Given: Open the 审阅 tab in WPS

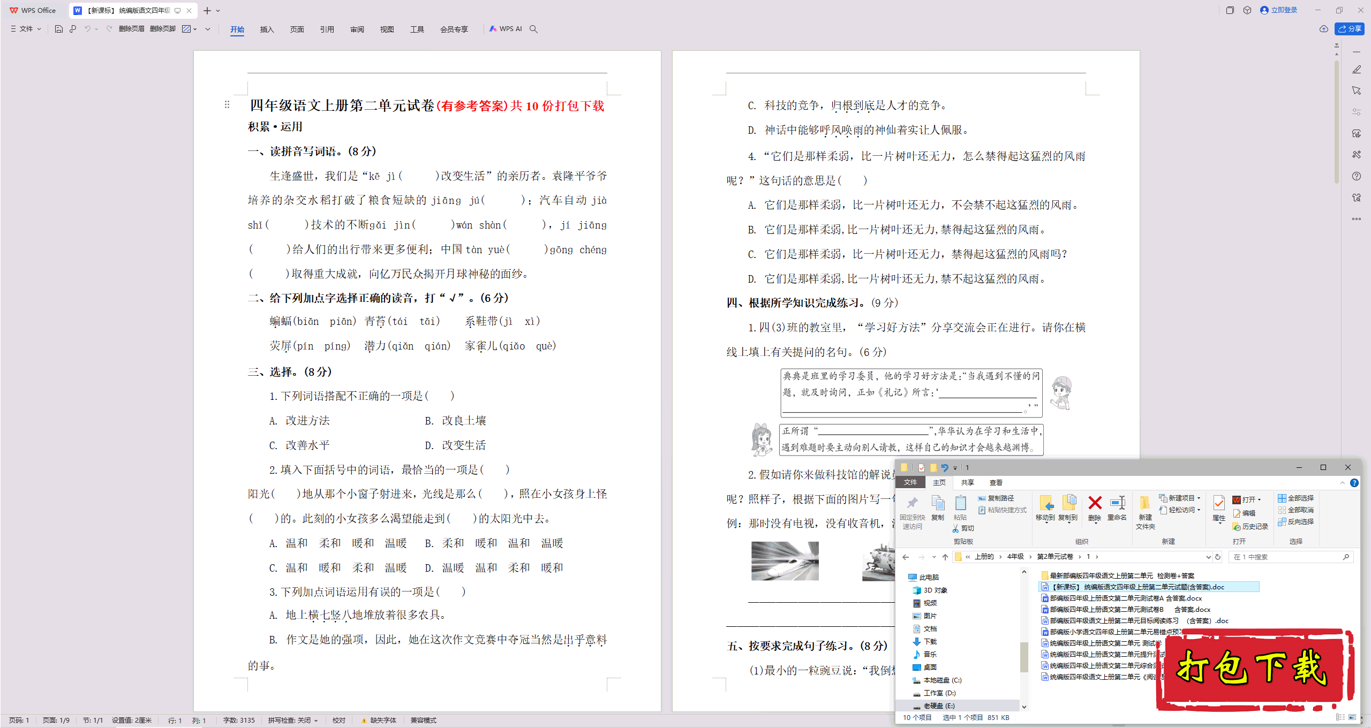Looking at the screenshot, I should tap(357, 29).
